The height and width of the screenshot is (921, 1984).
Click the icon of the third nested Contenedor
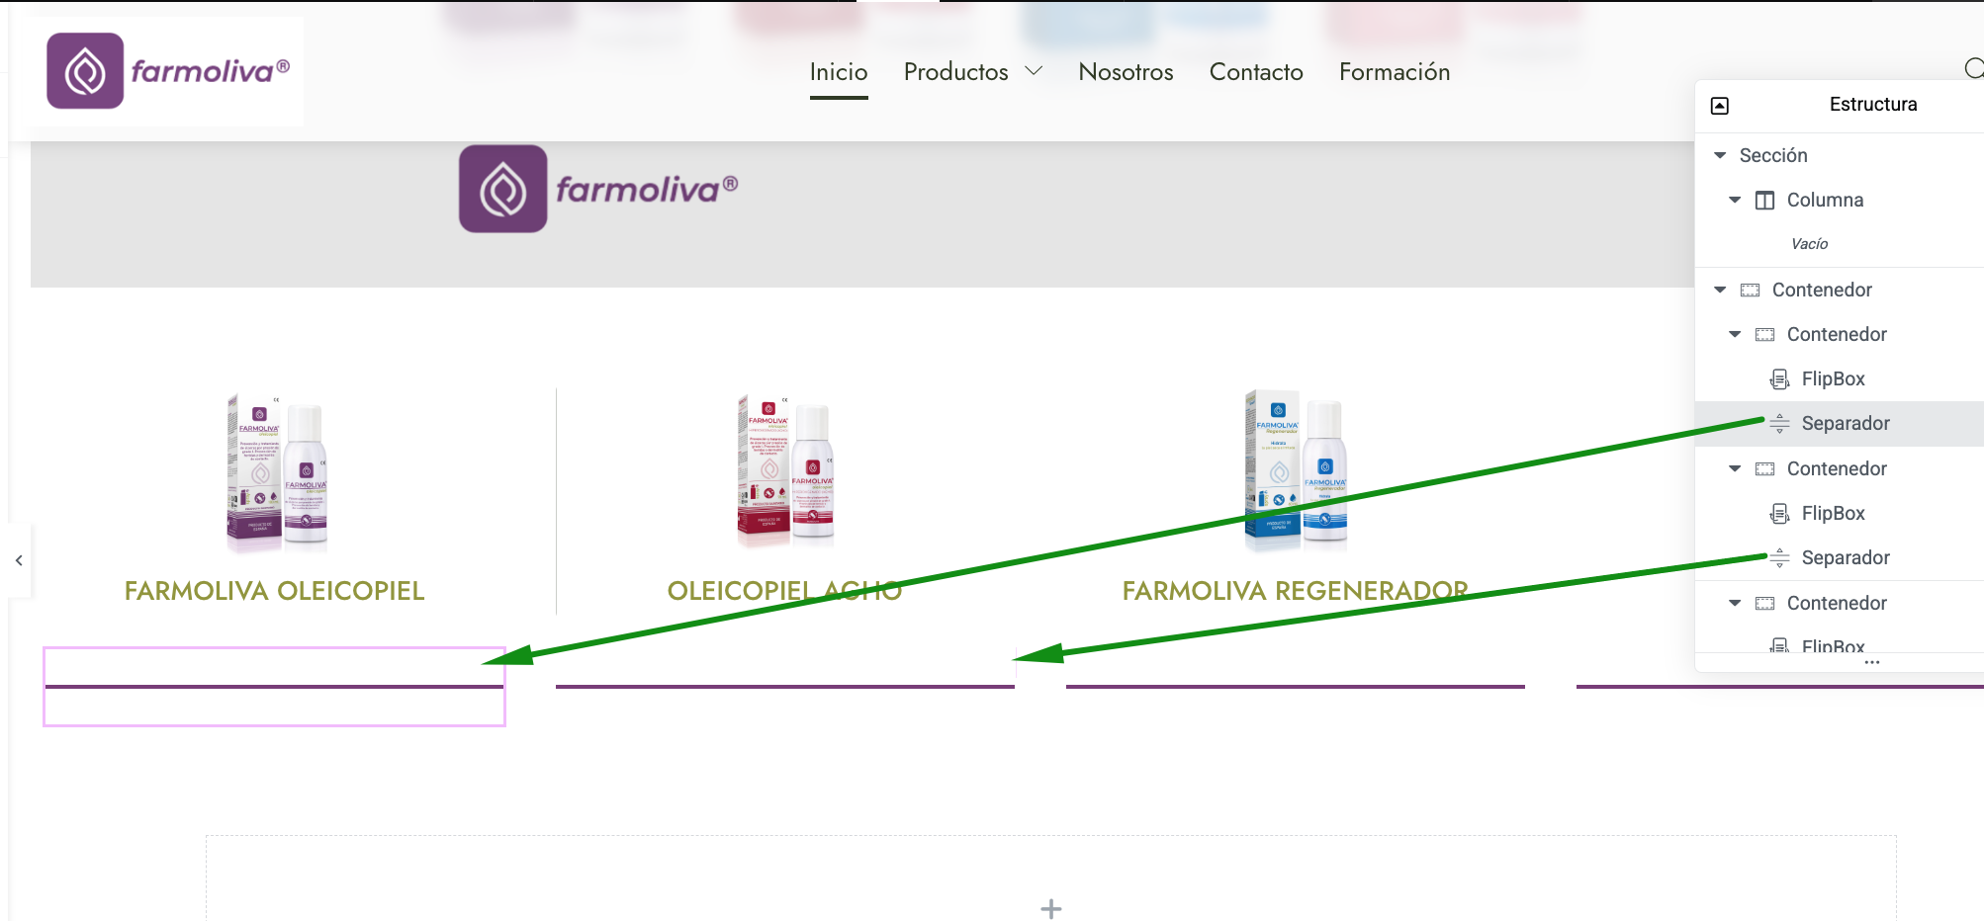pyautogui.click(x=1765, y=604)
